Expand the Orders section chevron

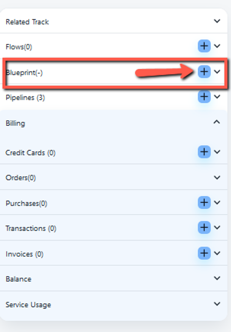click(217, 177)
